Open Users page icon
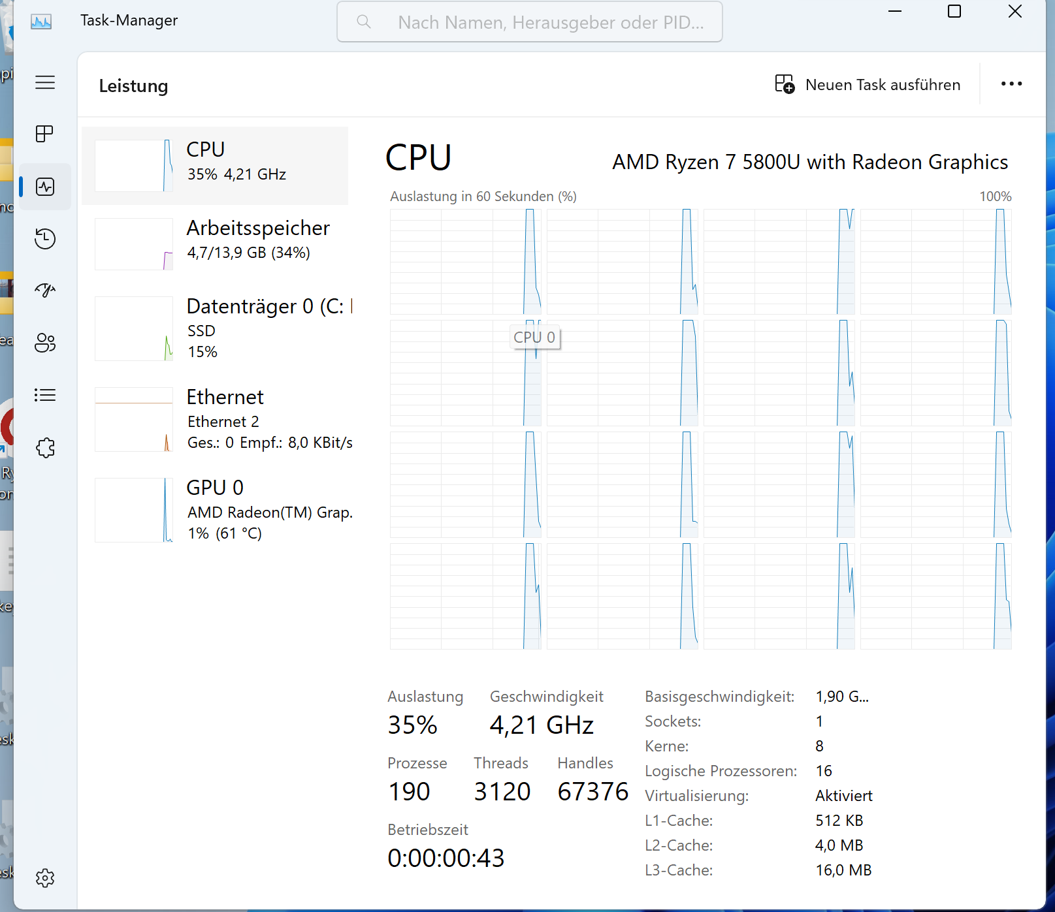This screenshot has width=1055, height=912. pyautogui.click(x=45, y=343)
